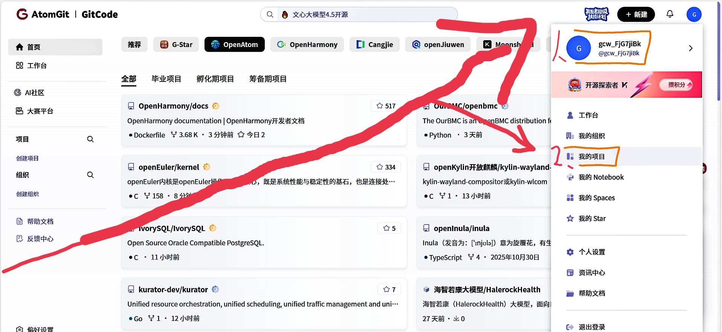This screenshot has height=332, width=722.
Task: Click the 攒积分 button on the banner
Action: (676, 85)
